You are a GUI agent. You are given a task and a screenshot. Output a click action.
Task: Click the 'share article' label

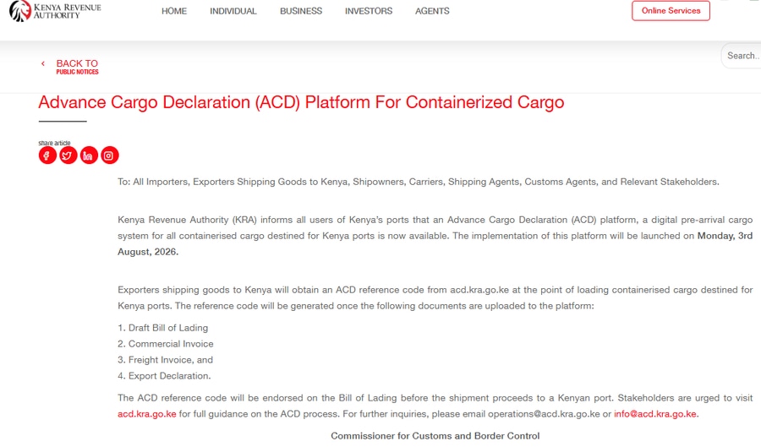click(54, 143)
